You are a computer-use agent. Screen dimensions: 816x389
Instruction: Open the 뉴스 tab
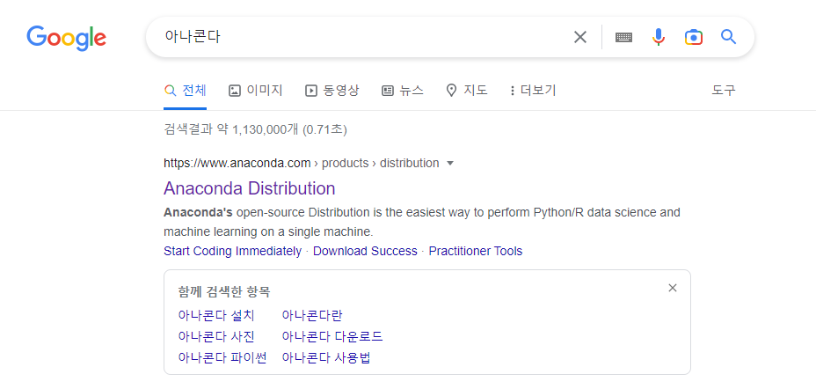402,91
